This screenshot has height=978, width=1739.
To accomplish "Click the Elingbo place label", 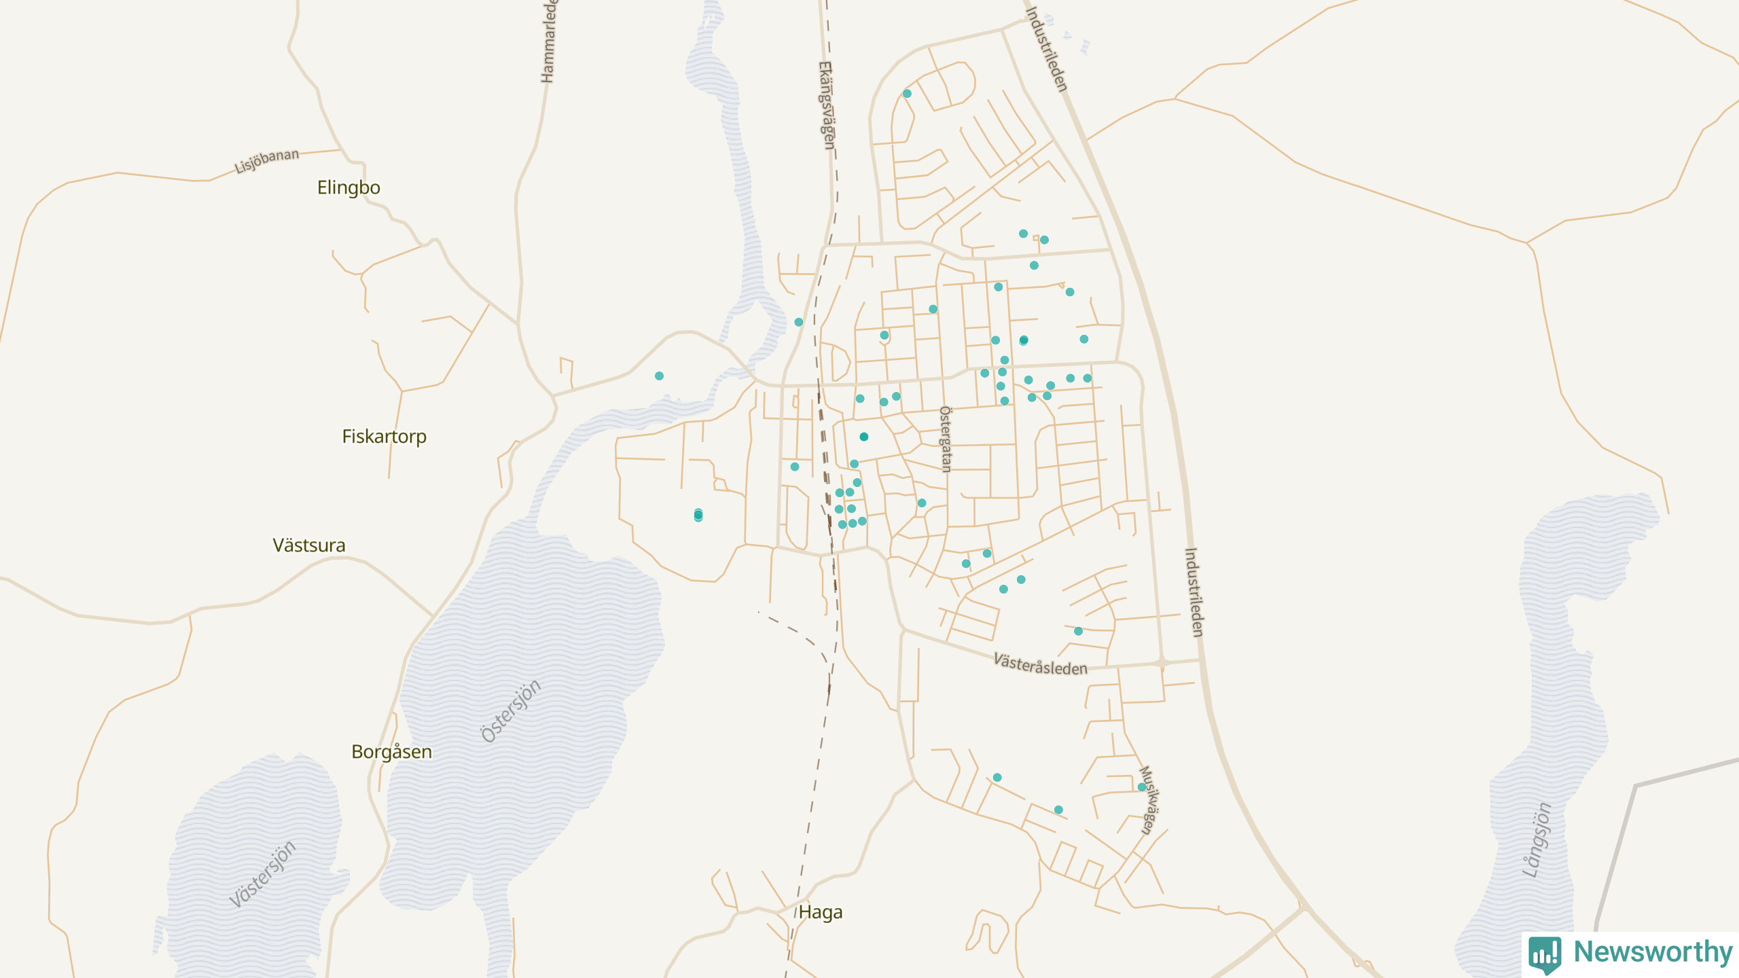I will pyautogui.click(x=348, y=187).
